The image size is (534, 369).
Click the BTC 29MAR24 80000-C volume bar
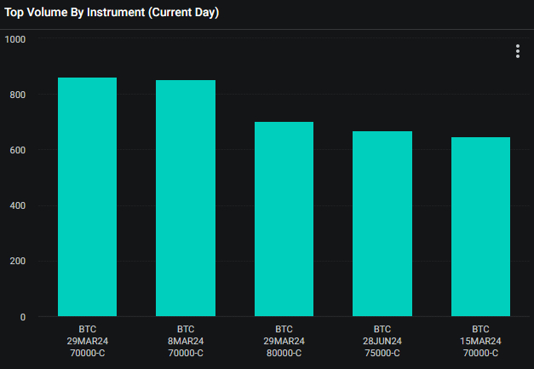tap(284, 219)
